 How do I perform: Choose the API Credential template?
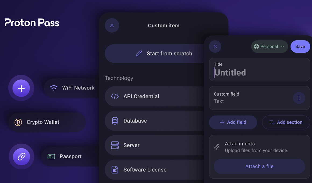point(155,96)
